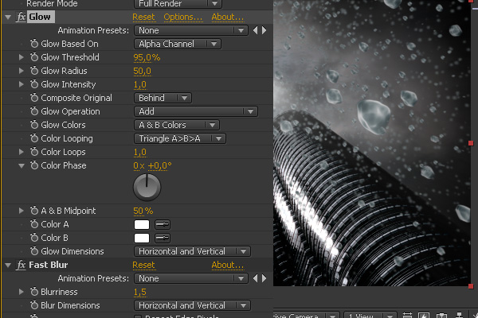Viewport: 478px width, 318px height.
Task: Click the Blurriness stopwatch icon
Action: (x=34, y=292)
